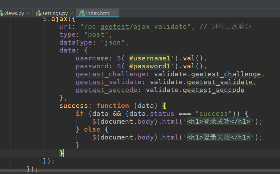This screenshot has width=280, height=174.
Task: Click the data.status expression
Action: [x=152, y=114]
